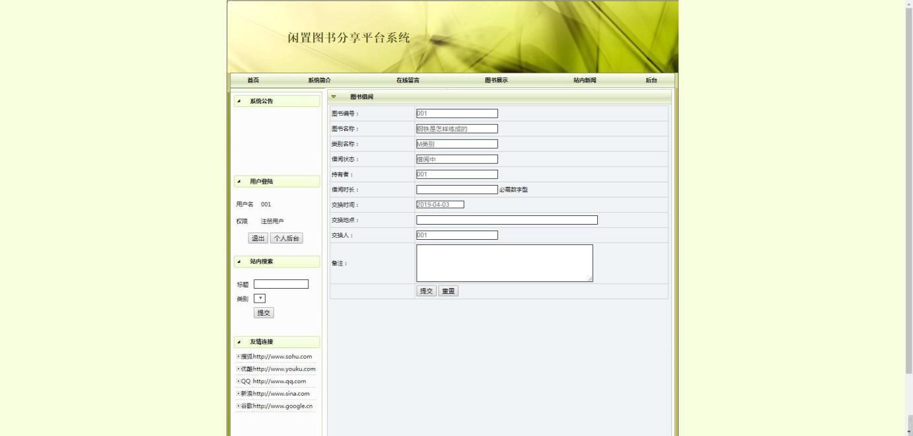913x436 pixels.
Task: Click the 退出 logout button
Action: [258, 238]
